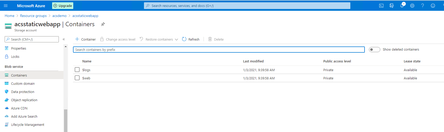444x132 pixels.
Task: Sort by Lease state header
Action: [412, 61]
